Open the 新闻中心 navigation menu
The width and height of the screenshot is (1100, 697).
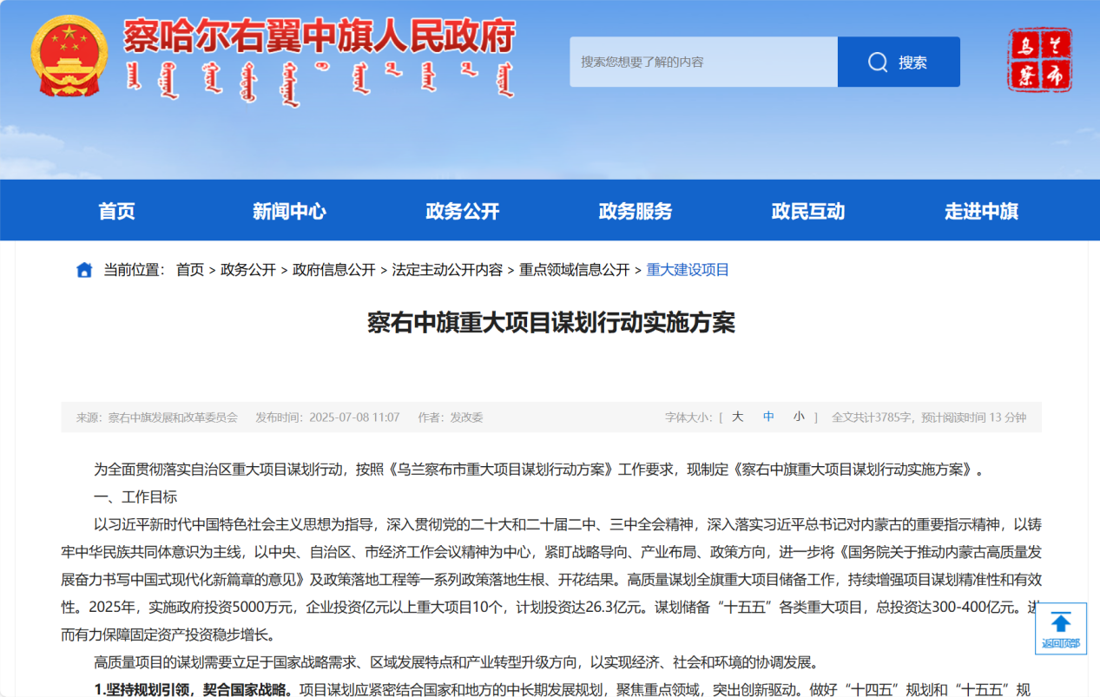pos(289,210)
